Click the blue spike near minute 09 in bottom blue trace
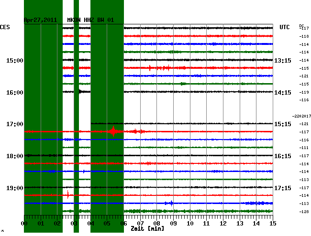Screen dimensions: 311x236 pyautogui.click(x=171, y=203)
